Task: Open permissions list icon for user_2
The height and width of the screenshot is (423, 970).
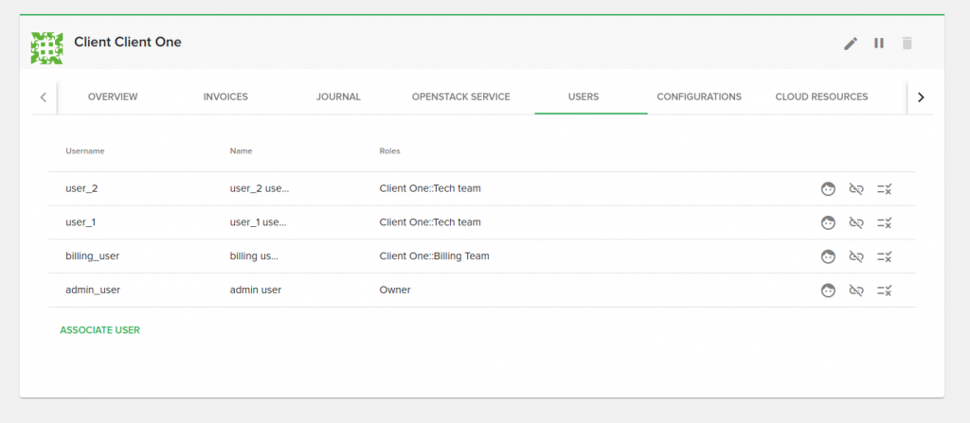Action: [884, 189]
